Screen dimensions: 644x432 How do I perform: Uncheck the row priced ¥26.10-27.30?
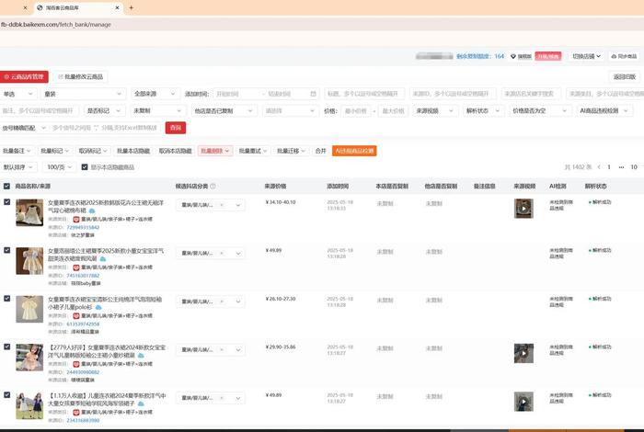7,298
